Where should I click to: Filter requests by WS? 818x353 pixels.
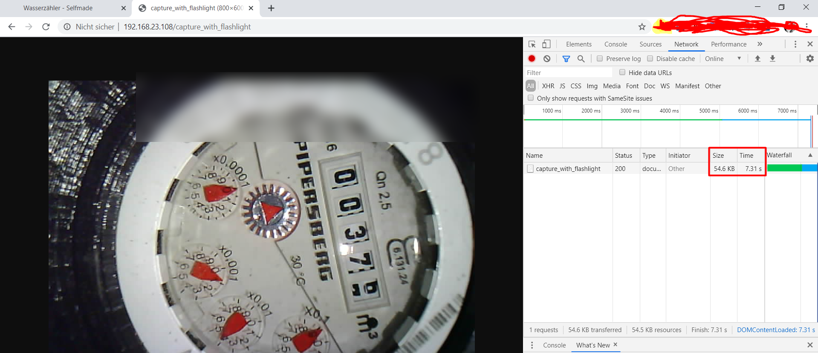(x=665, y=86)
